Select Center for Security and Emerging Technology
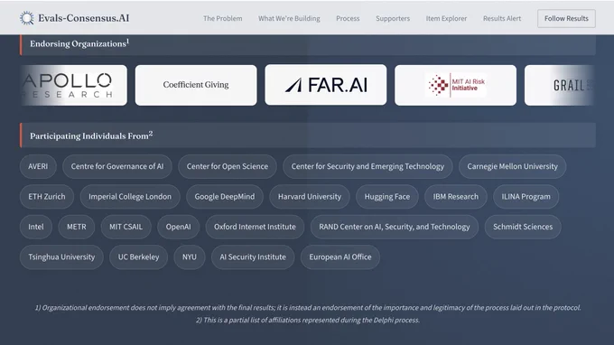614x345 pixels. click(367, 166)
